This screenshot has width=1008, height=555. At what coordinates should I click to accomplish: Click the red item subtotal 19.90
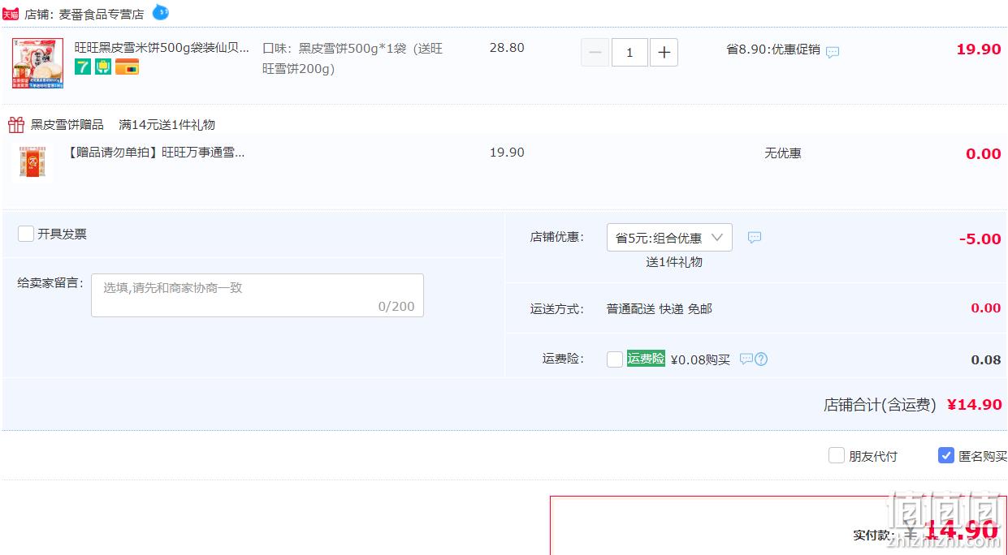pos(979,49)
